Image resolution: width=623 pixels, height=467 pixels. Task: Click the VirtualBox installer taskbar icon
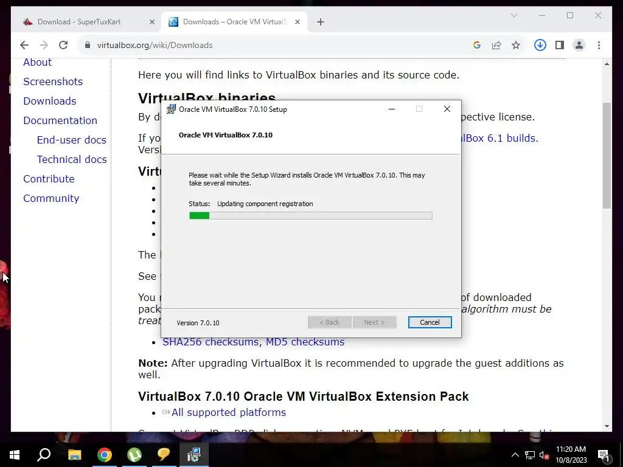194,455
